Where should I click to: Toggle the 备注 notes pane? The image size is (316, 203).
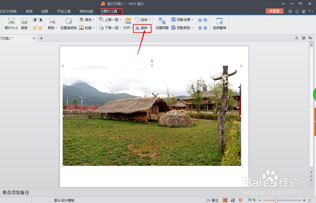[x=212, y=200]
